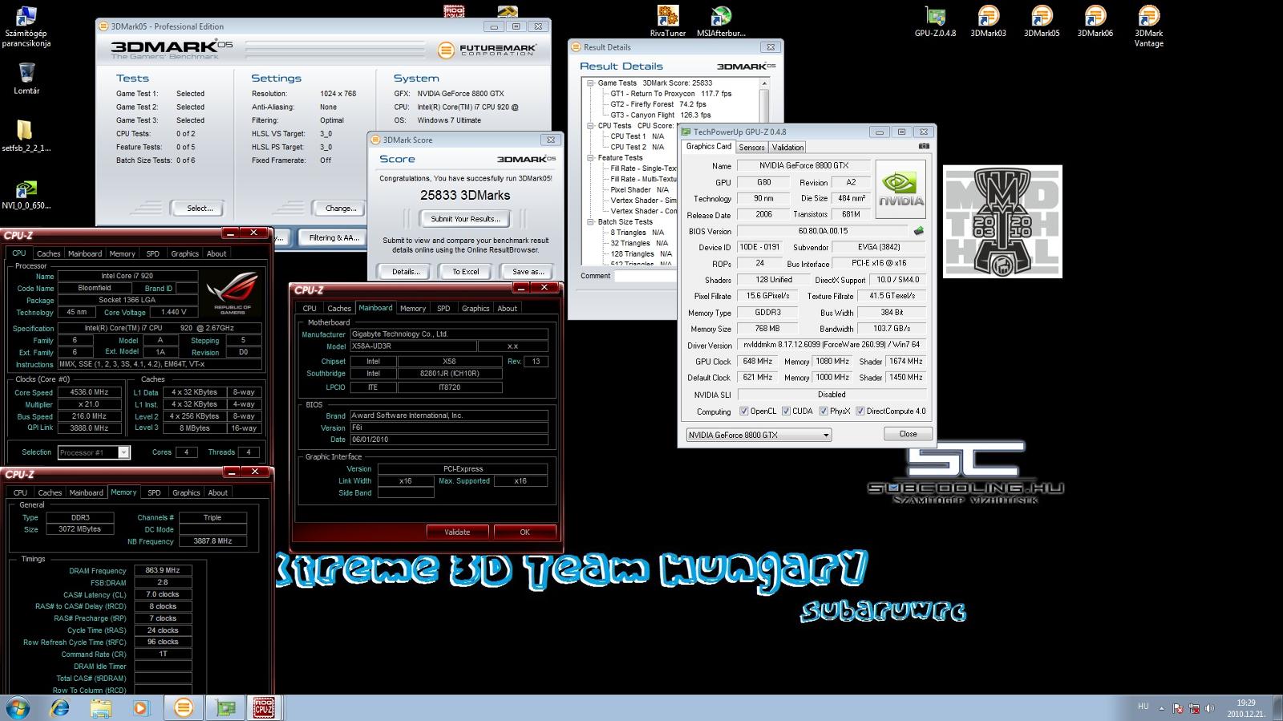The image size is (1283, 721).
Task: Open the RivaTuner desktop shortcut
Action: click(x=667, y=21)
